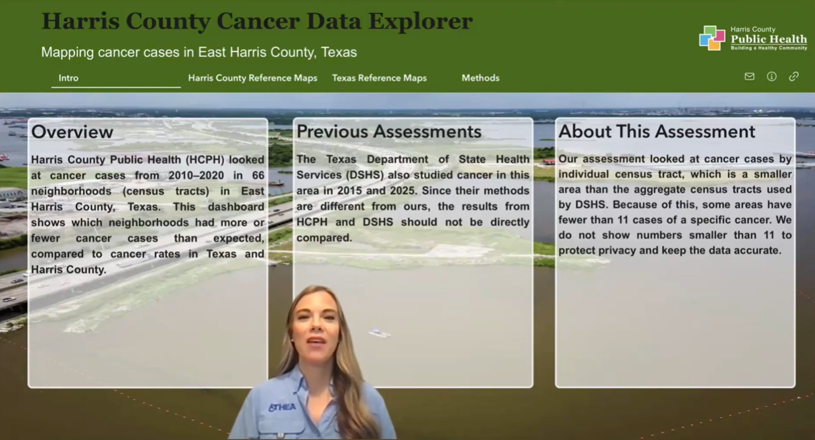Click the dashboard title Harris County Cancer Data Explorer
This screenshot has width=815, height=440.
(x=257, y=21)
